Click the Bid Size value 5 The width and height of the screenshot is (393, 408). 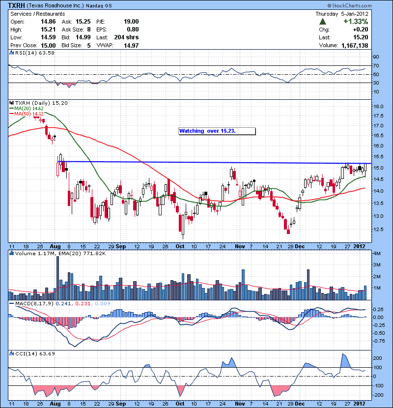pos(89,46)
